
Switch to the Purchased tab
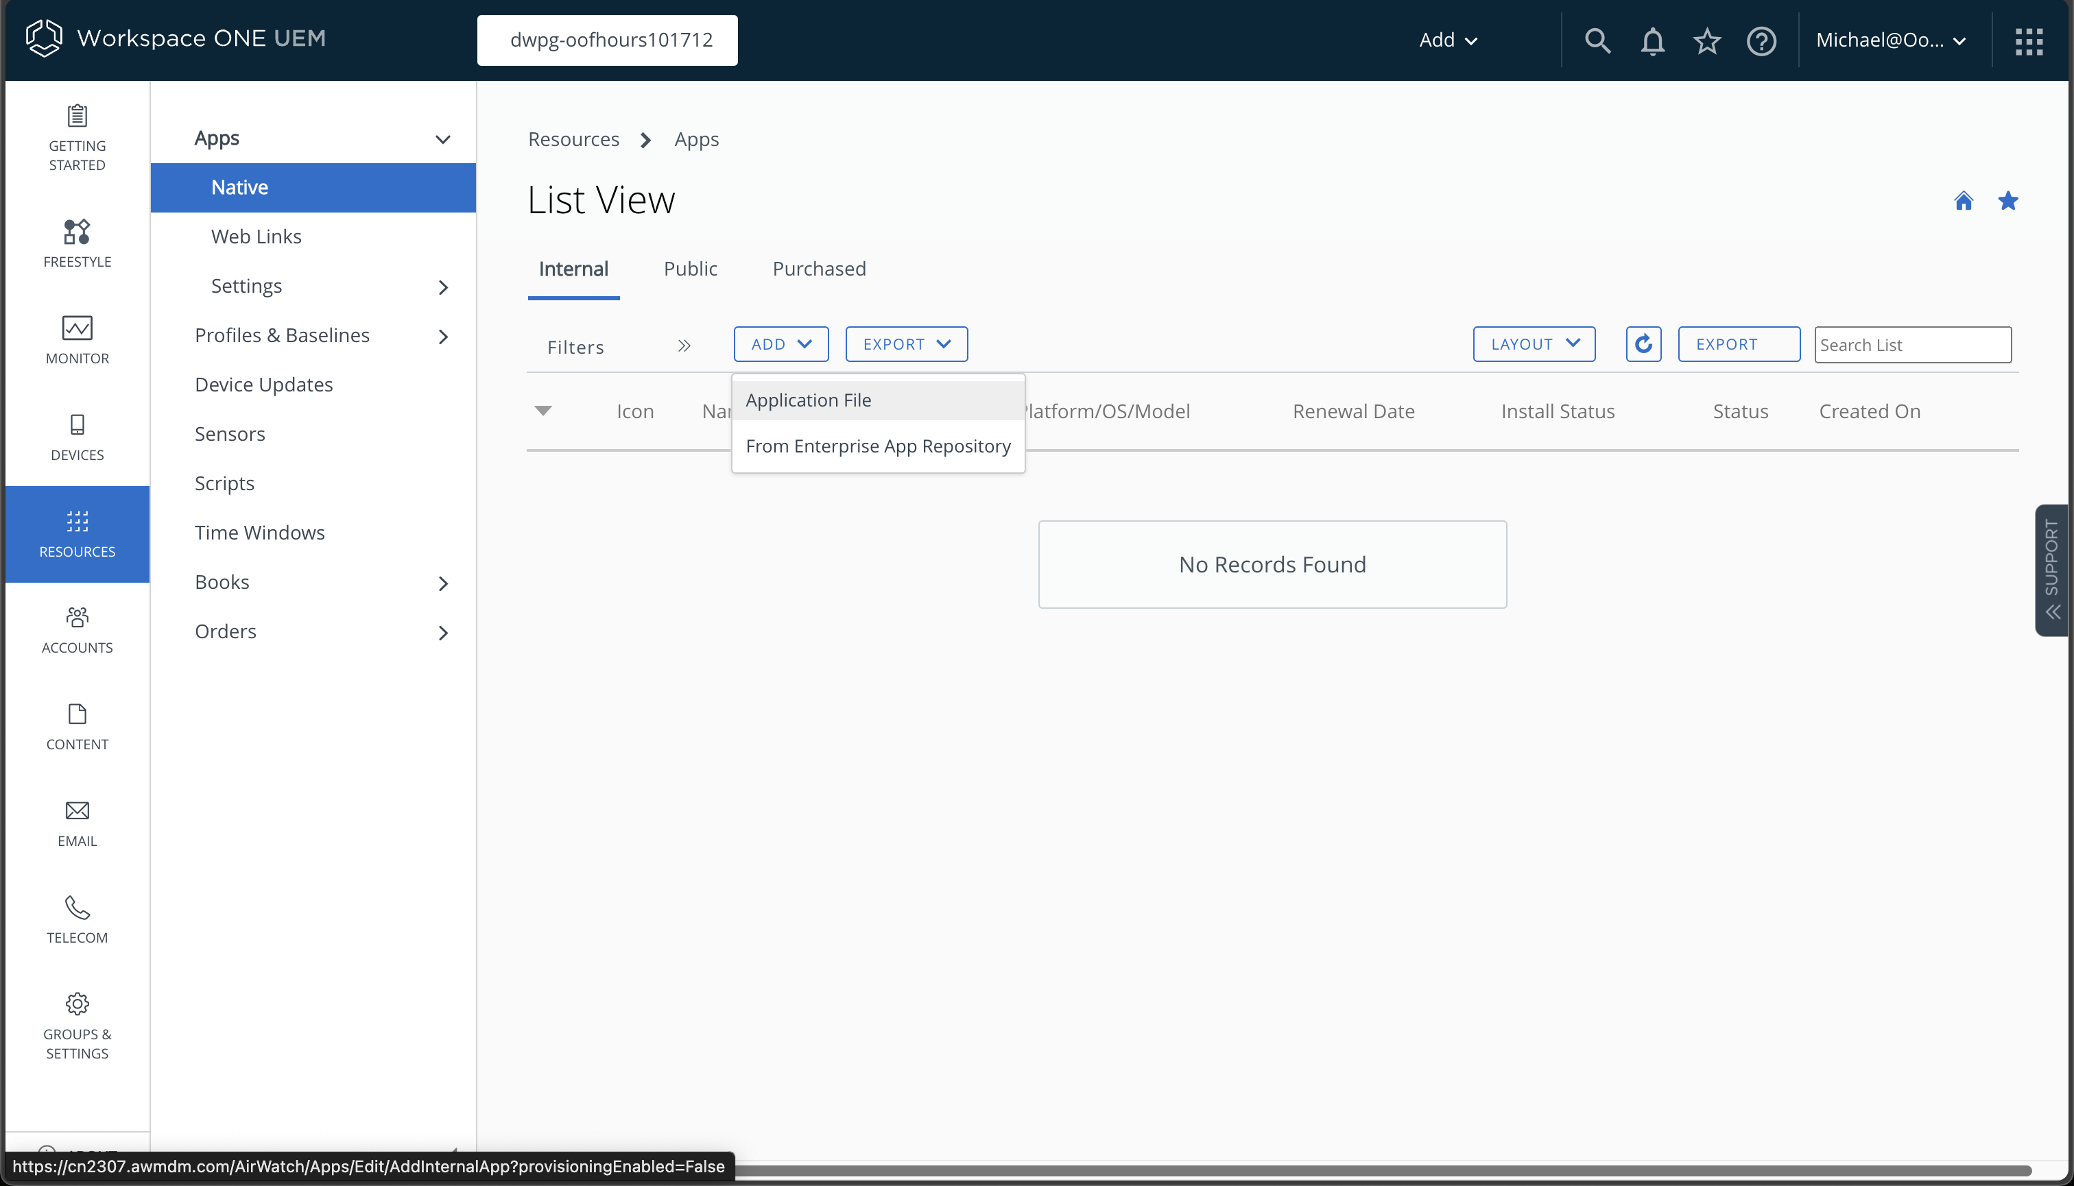(818, 269)
